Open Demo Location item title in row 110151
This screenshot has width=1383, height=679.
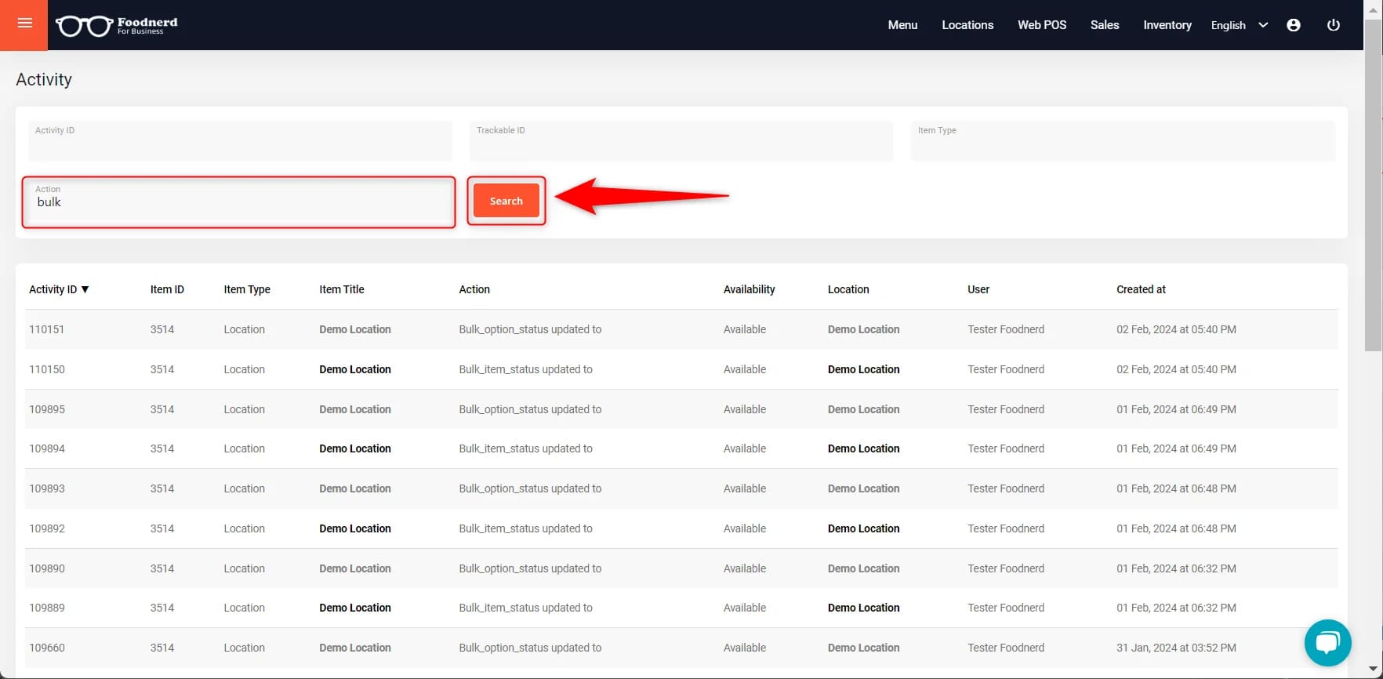tap(355, 329)
